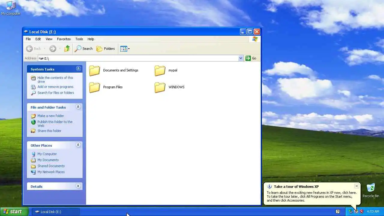Open My Documents under Other Places
Viewport: 384px width, 216px height.
(x=48, y=160)
